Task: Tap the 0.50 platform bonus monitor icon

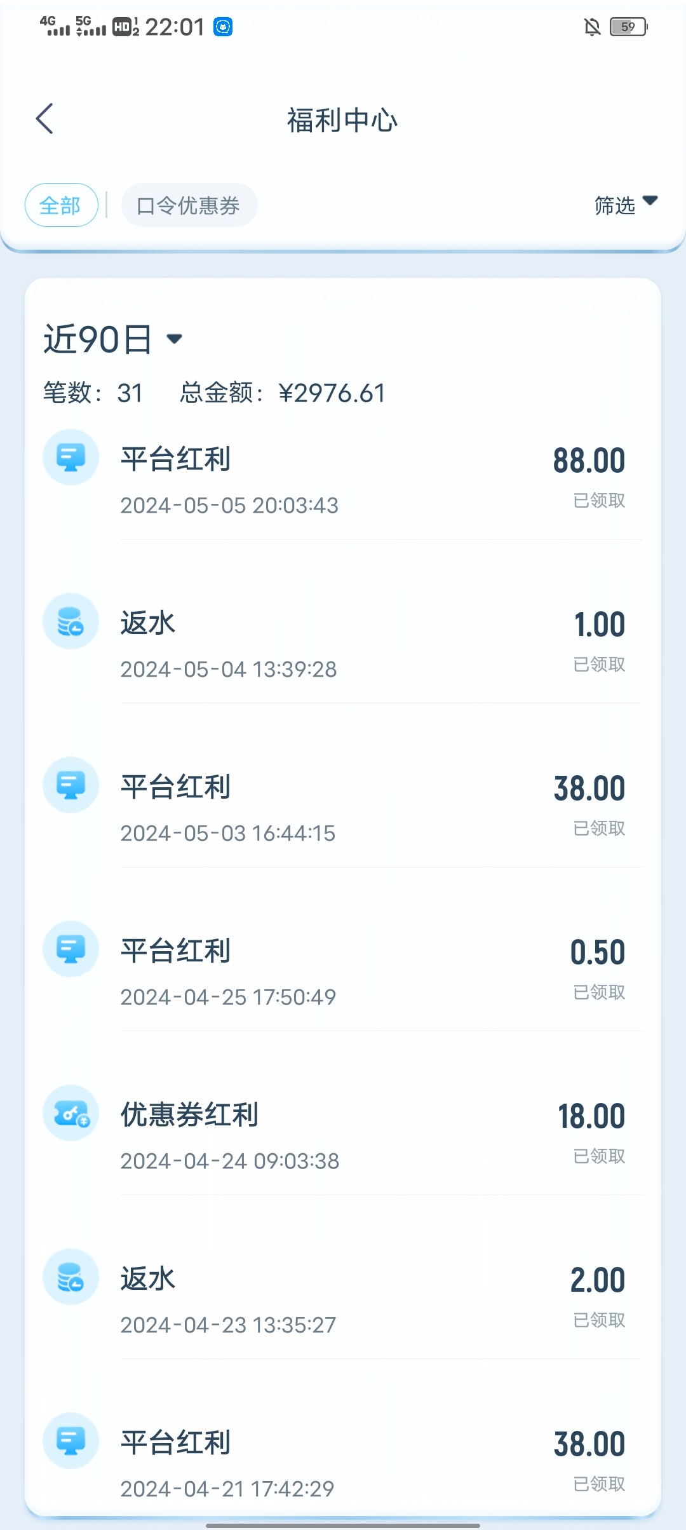Action: tap(71, 949)
